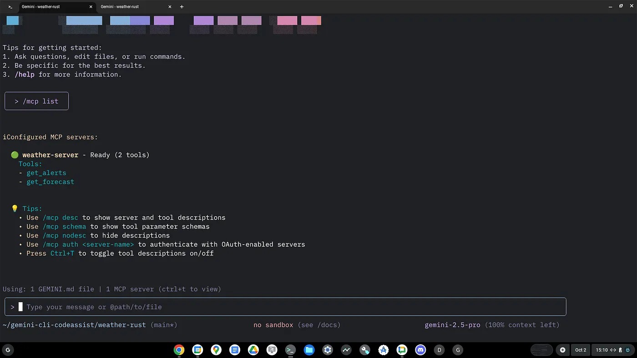The image size is (637, 358).
Task: Open the Settings gear app in shelf
Action: tap(328, 350)
